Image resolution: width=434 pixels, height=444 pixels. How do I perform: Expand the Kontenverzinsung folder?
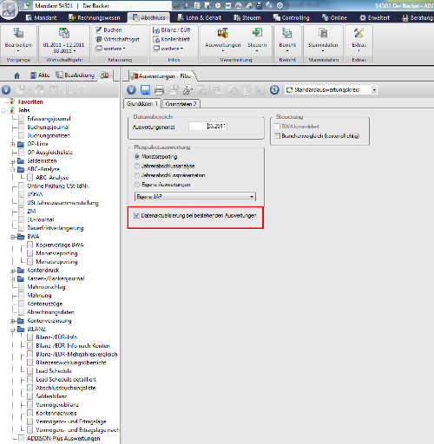click(12, 321)
